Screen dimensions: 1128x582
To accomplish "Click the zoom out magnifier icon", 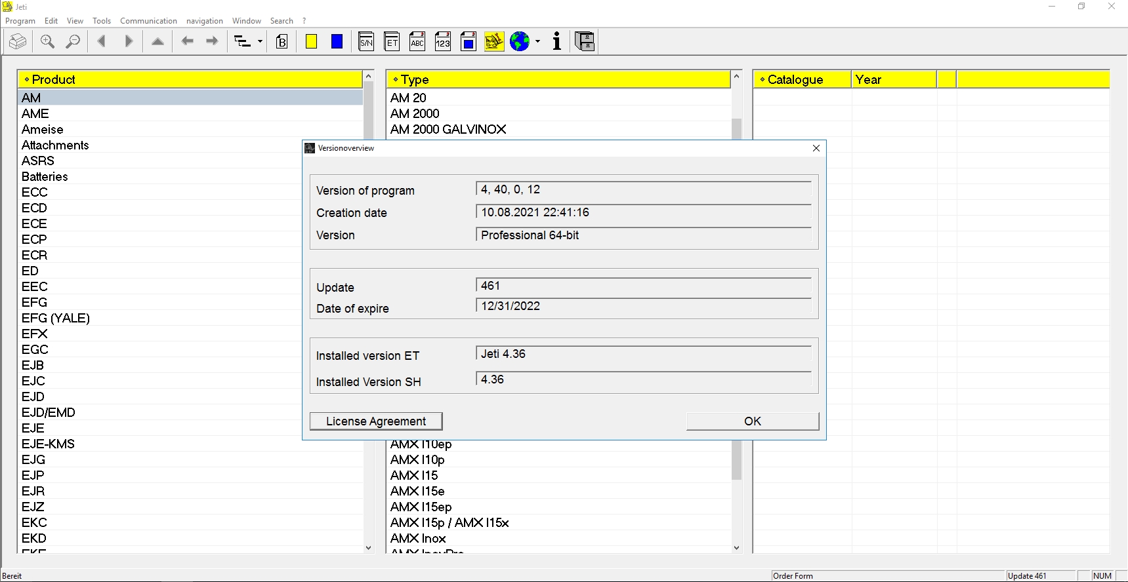I will (x=73, y=42).
